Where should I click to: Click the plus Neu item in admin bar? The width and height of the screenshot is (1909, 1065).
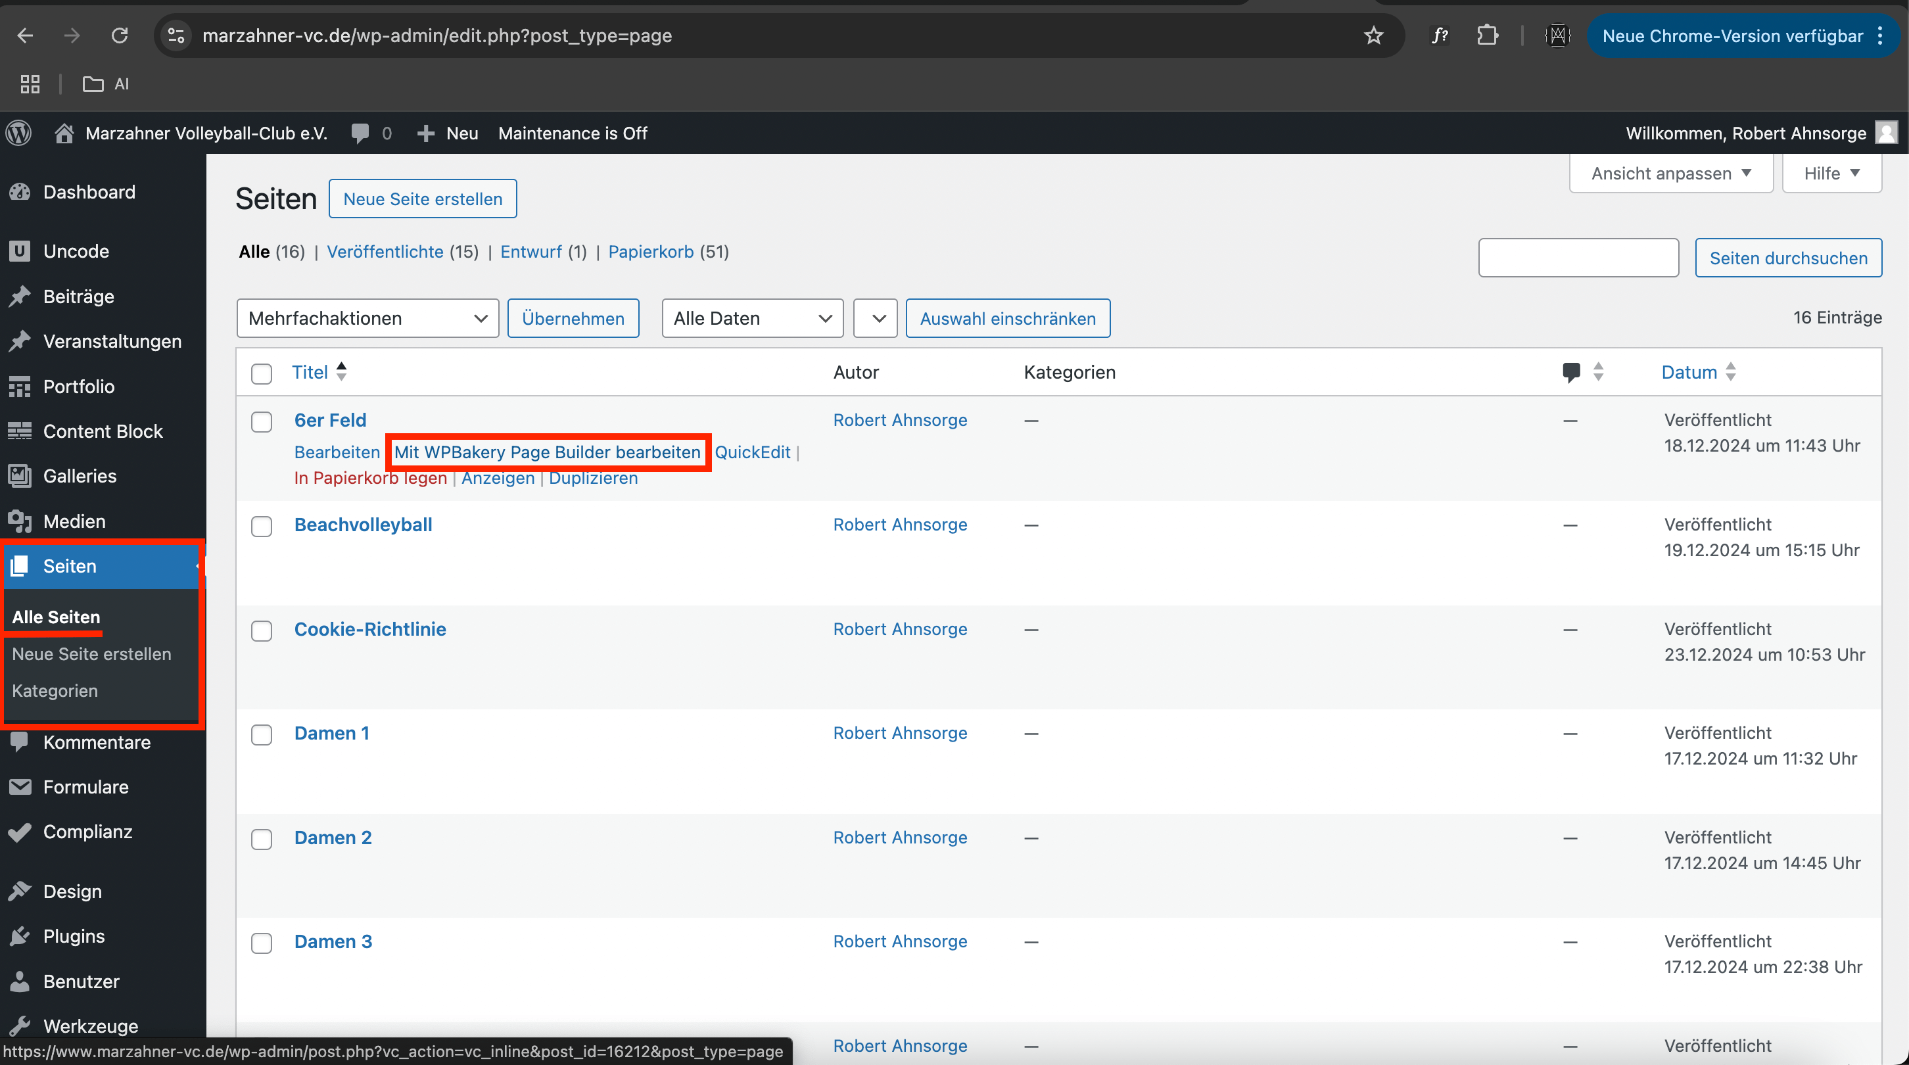(447, 133)
